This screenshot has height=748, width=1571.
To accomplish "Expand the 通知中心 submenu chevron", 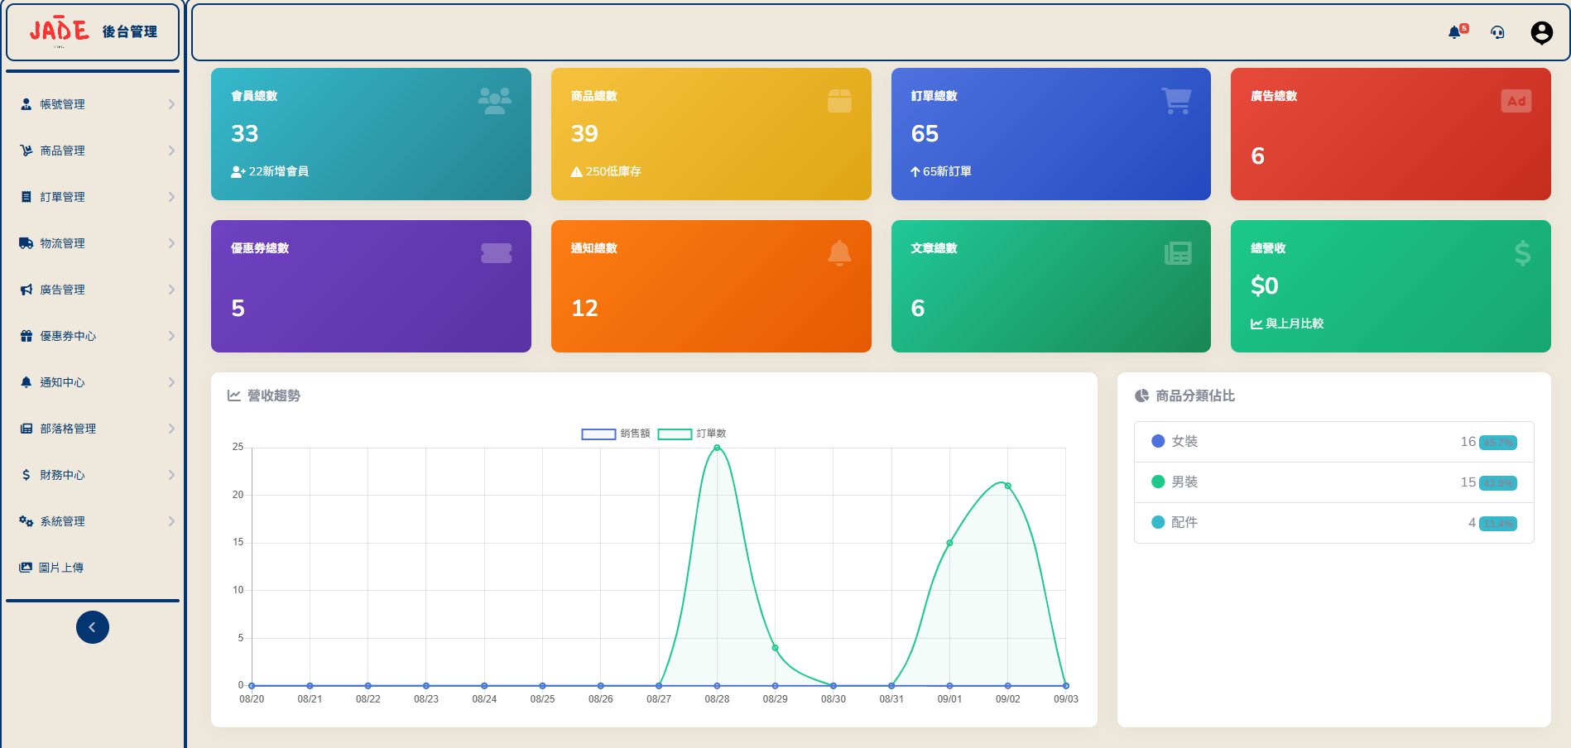I will 171,382.
